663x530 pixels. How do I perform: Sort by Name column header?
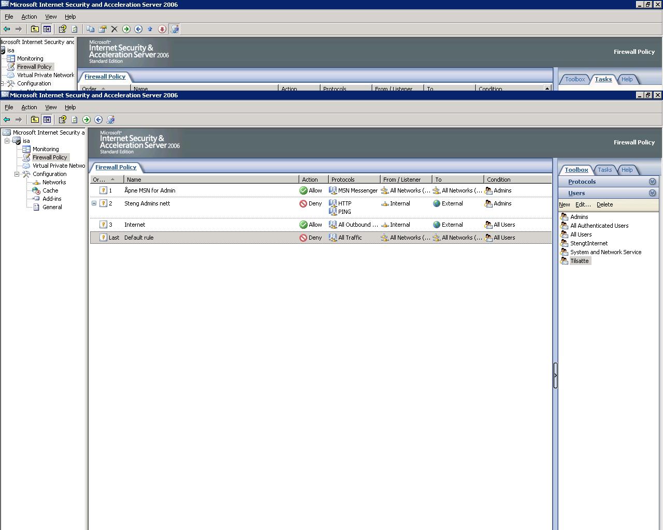tap(211, 180)
